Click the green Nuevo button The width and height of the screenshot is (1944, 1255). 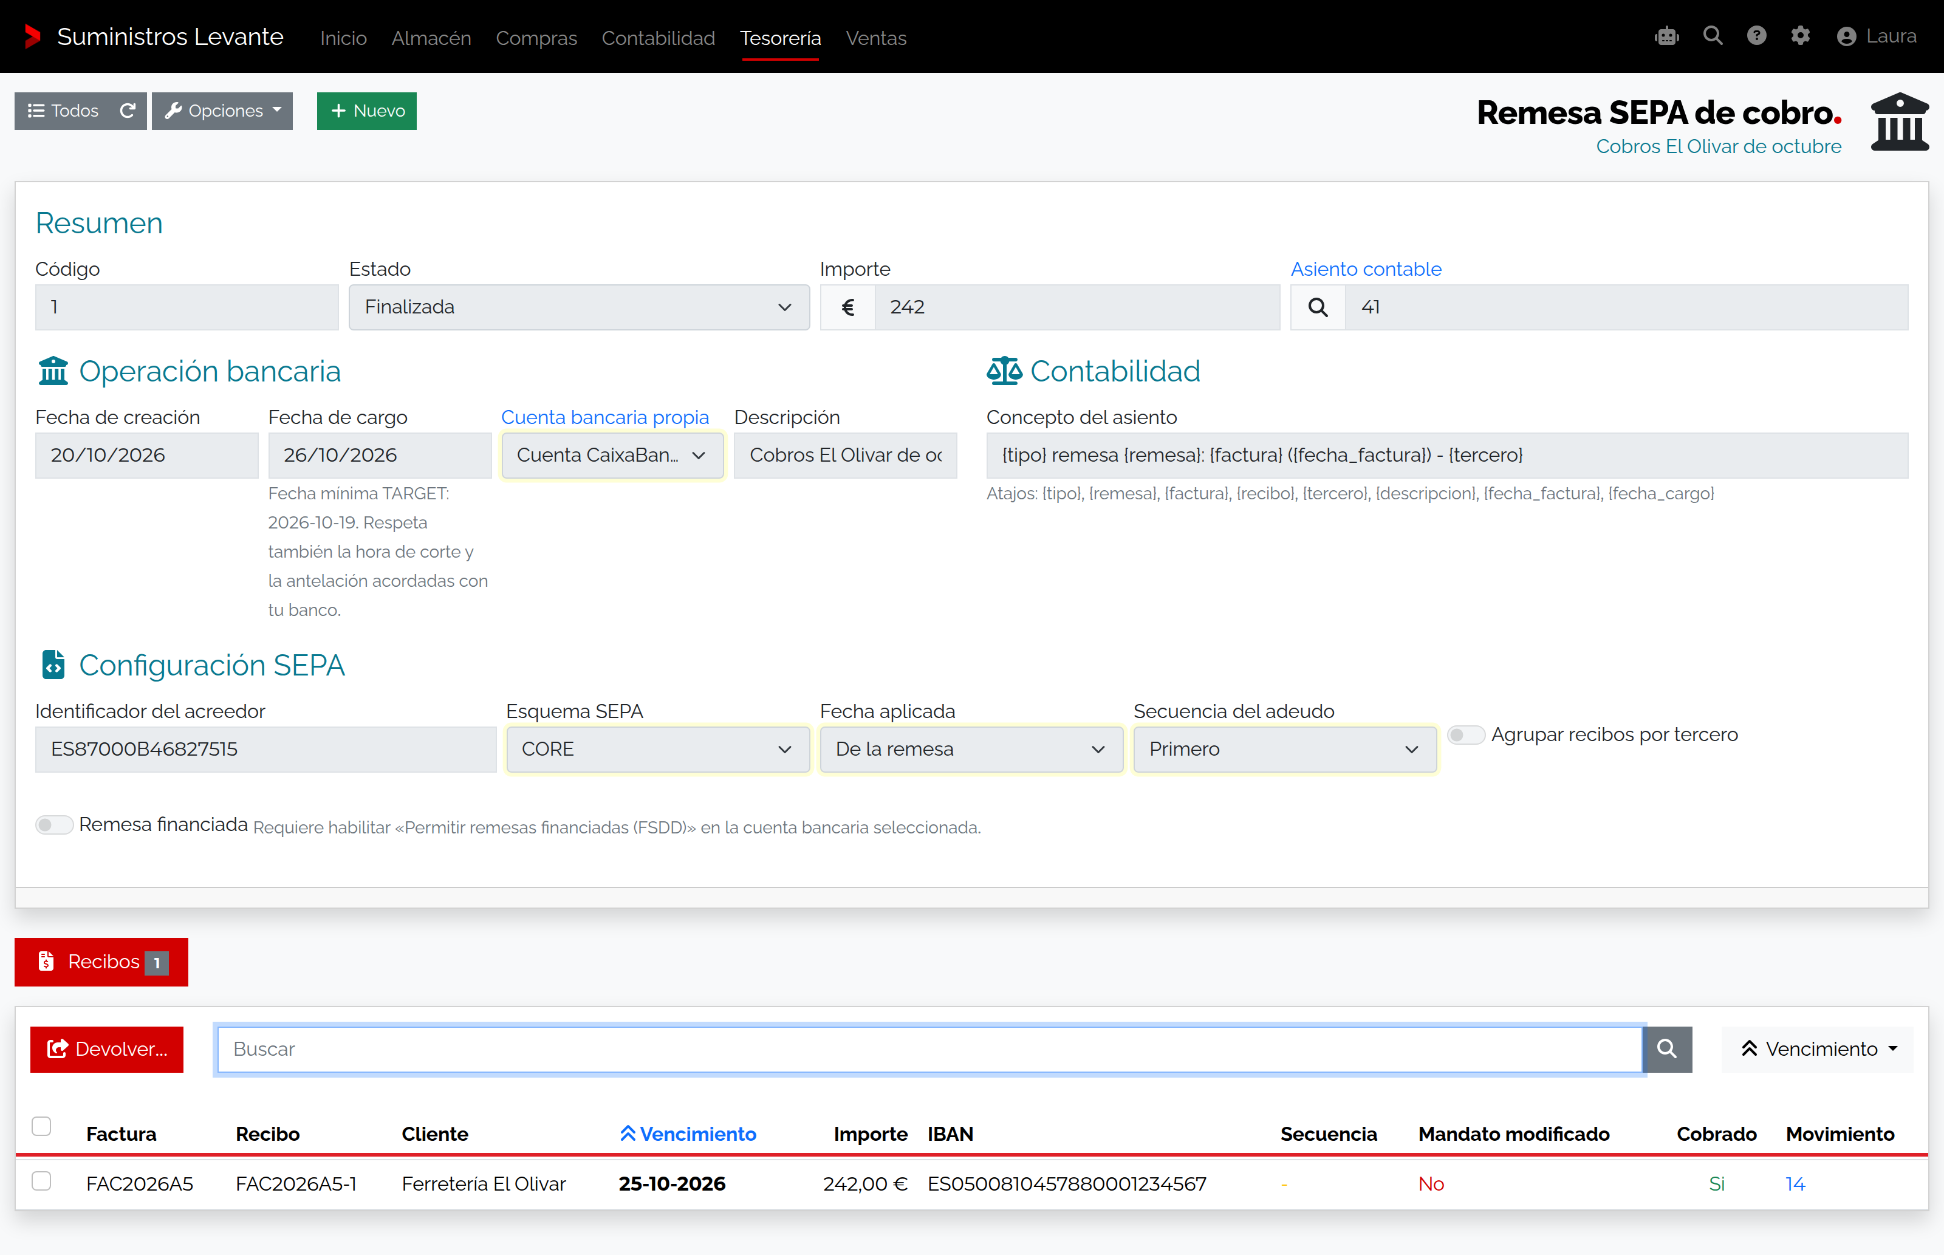[x=367, y=111]
